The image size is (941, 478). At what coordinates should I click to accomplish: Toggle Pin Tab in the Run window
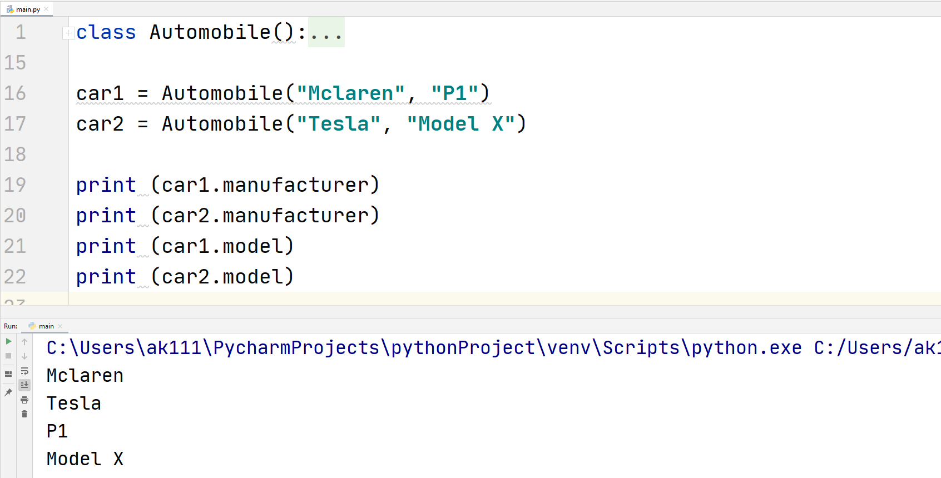tap(8, 392)
